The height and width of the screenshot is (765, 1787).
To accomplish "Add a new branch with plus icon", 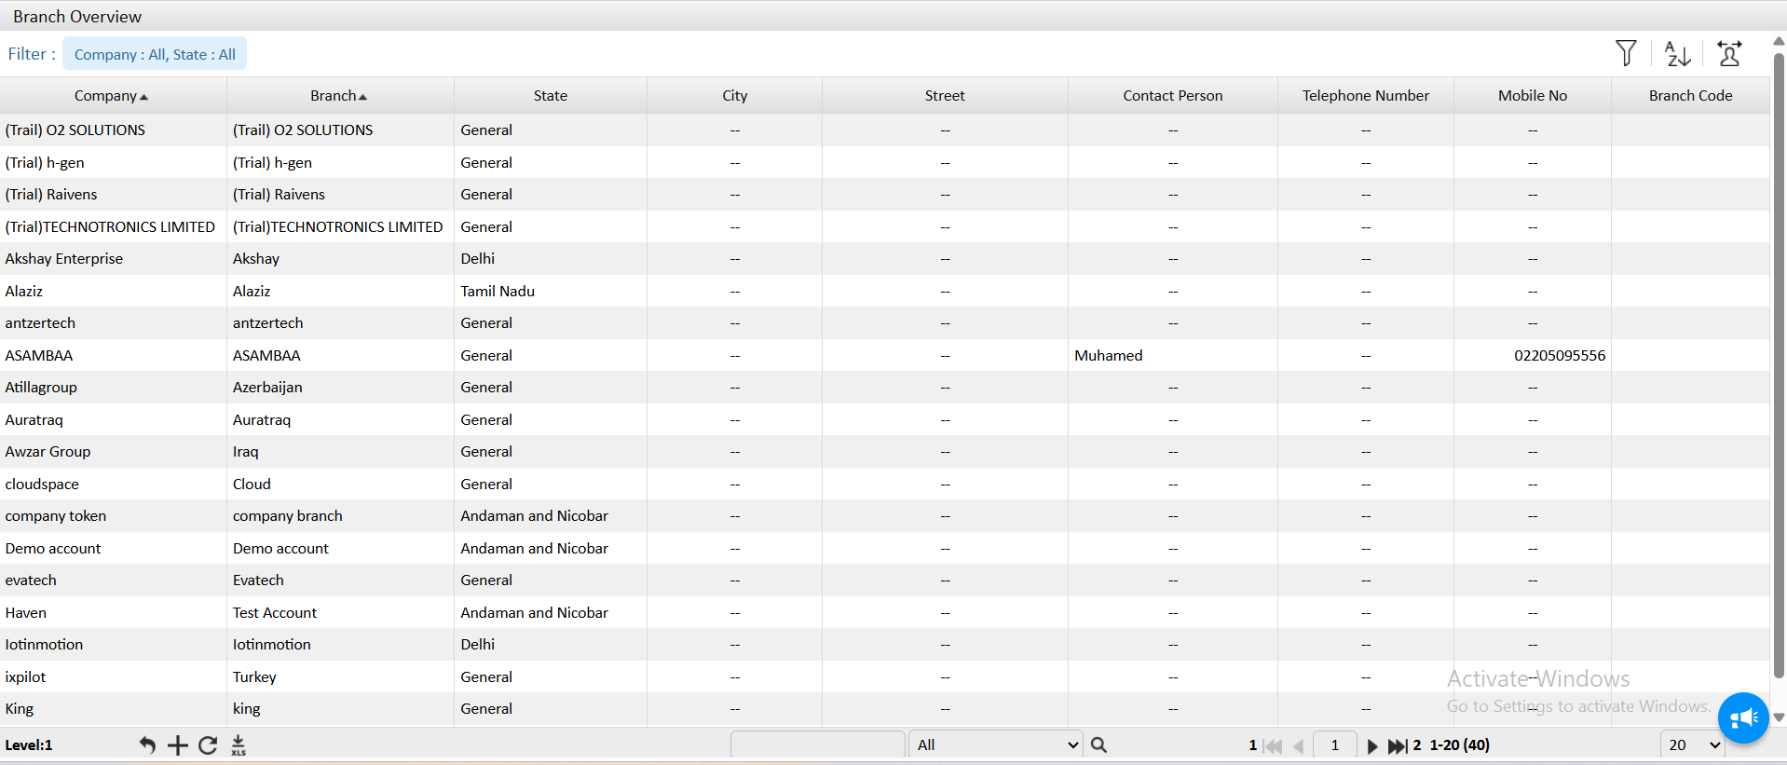I will pyautogui.click(x=177, y=745).
